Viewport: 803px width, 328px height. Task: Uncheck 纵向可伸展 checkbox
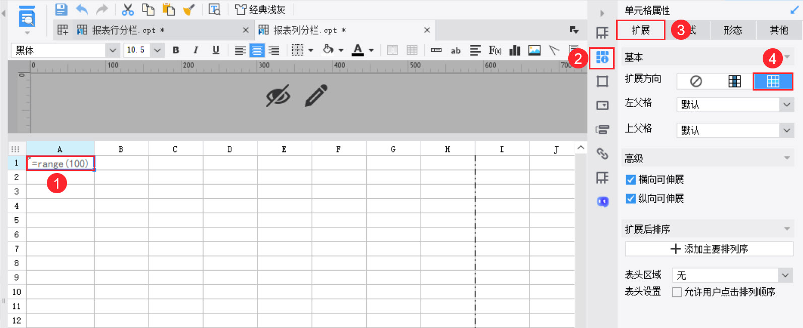click(630, 199)
